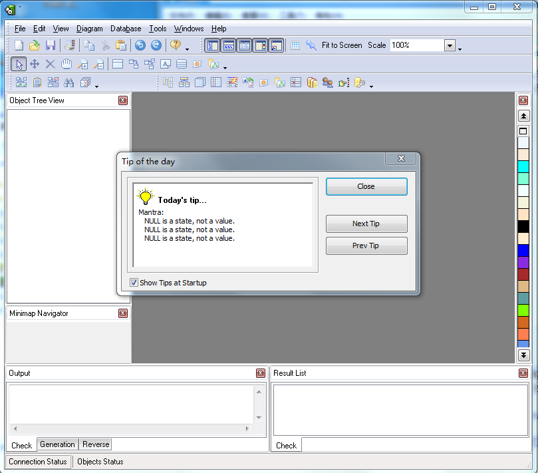Open toolbar options arrow after the help icon

point(187,49)
